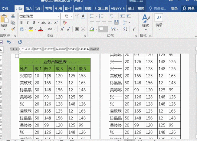197x141 pixels.
Task: Apply red font color
Action: [40, 29]
